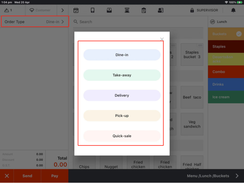Choose Take-away order type

122,75
